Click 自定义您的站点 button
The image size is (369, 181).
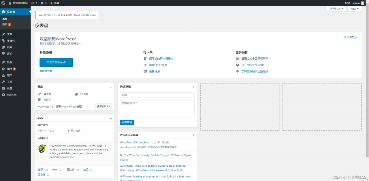pos(56,62)
